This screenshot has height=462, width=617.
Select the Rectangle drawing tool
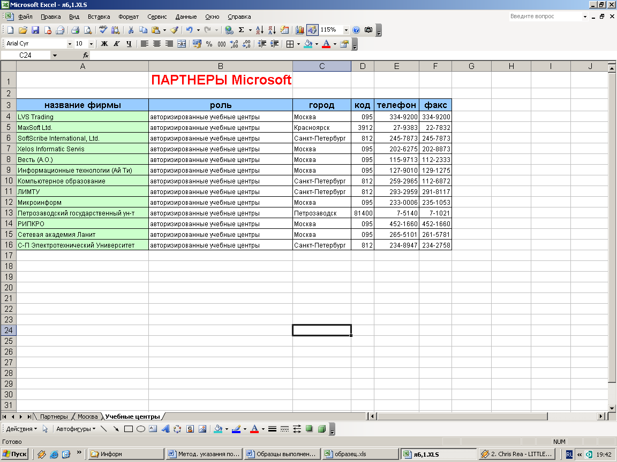click(x=129, y=429)
